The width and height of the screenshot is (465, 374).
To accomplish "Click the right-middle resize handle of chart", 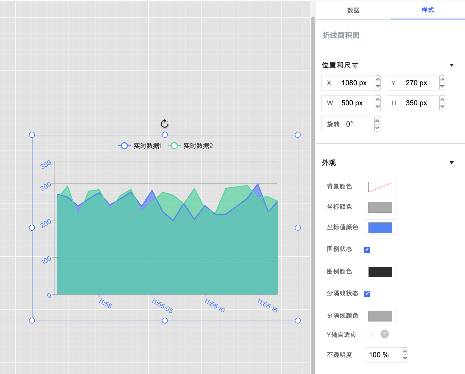I will [x=298, y=228].
